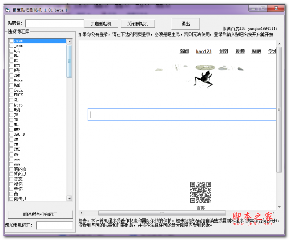Toggle the 'BYT' checkbox
The width and height of the screenshot is (289, 240).
[x=11, y=66]
